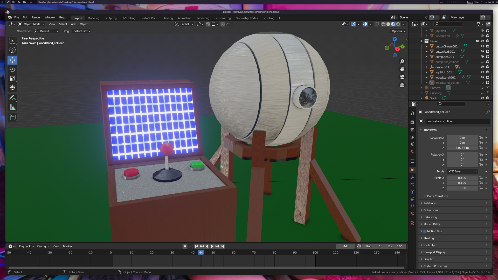Click the viewport Options button
Screen dimensions: 498x280
398,31
